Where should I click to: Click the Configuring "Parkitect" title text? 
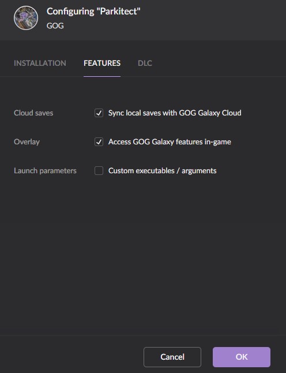pyautogui.click(x=93, y=12)
